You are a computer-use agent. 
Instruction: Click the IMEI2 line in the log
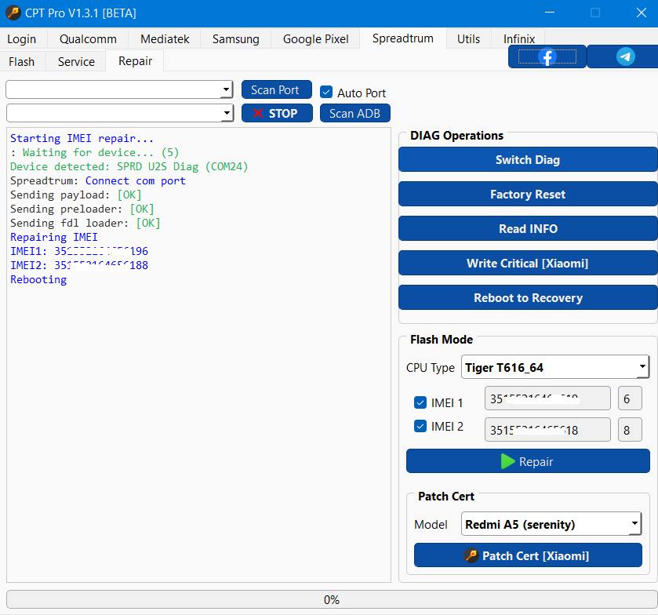tap(79, 265)
